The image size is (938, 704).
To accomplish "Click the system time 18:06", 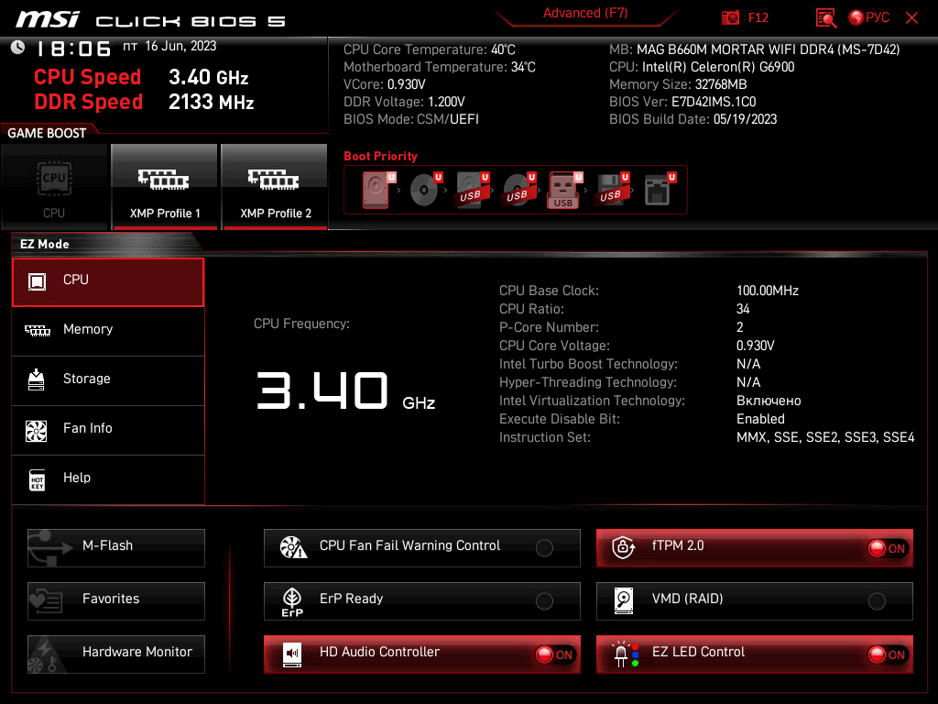I will pyautogui.click(x=74, y=49).
